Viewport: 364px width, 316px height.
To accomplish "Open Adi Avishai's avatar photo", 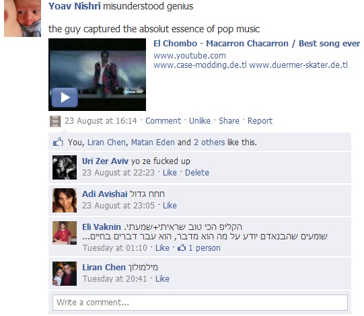I will [x=65, y=200].
